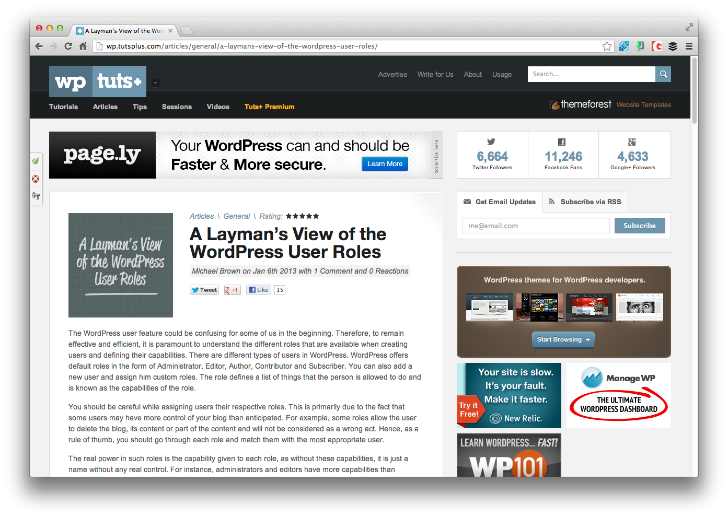The image size is (728, 518).
Task: Open Chrome's hamburger menu
Action: point(689,46)
